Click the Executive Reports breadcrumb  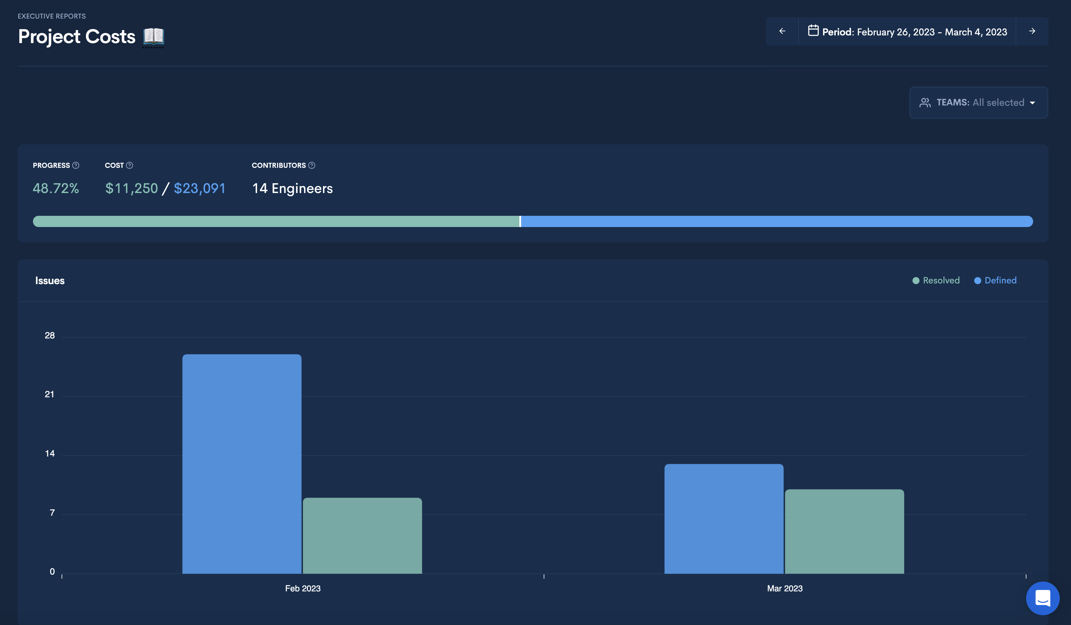point(52,16)
